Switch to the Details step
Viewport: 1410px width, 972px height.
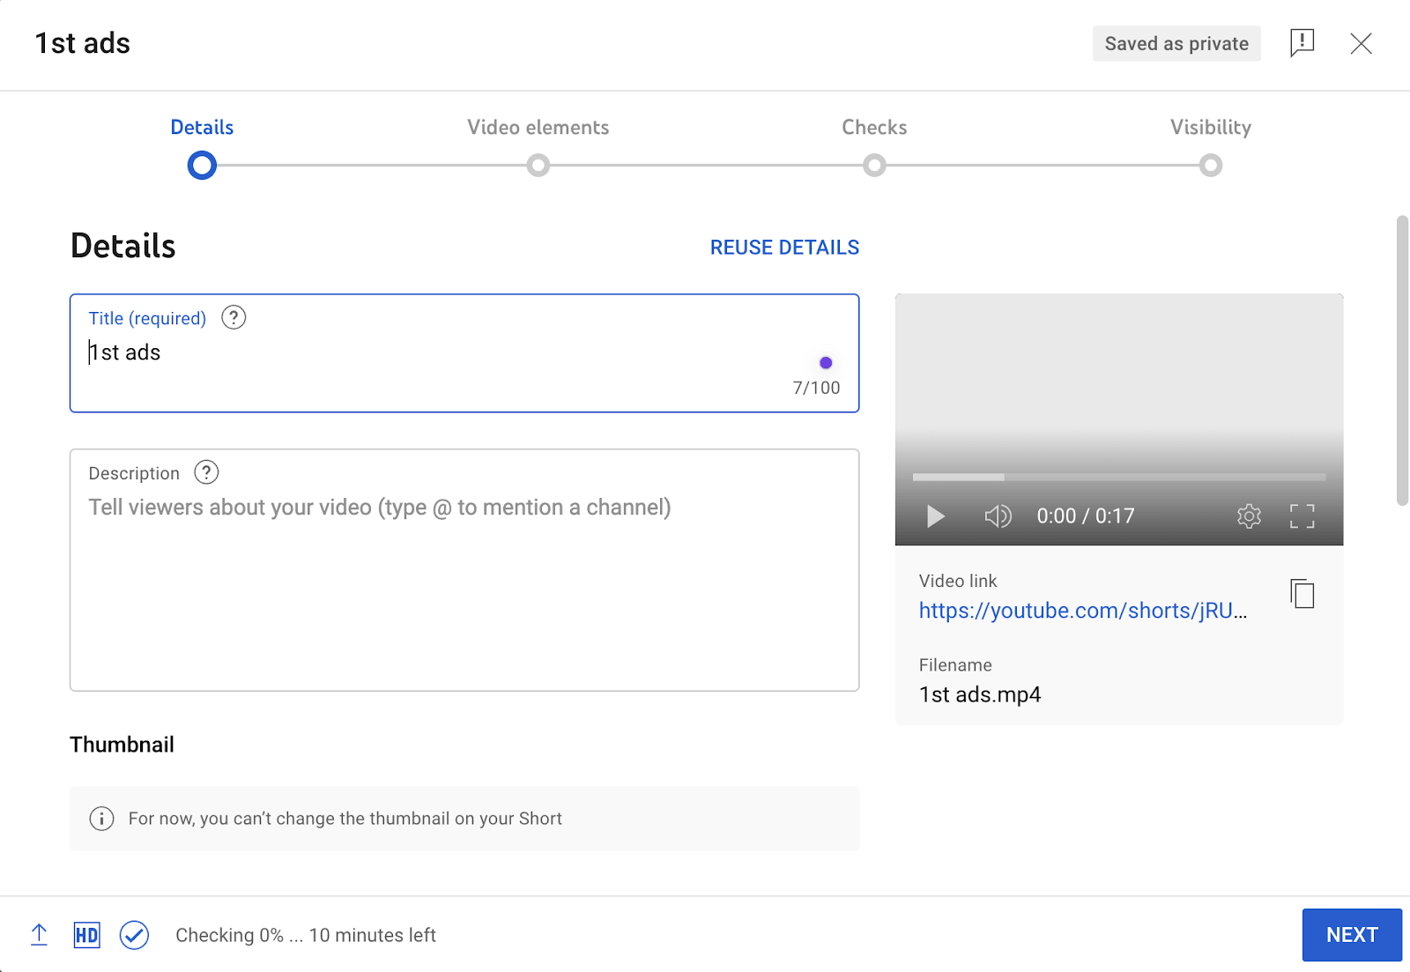pos(202,127)
